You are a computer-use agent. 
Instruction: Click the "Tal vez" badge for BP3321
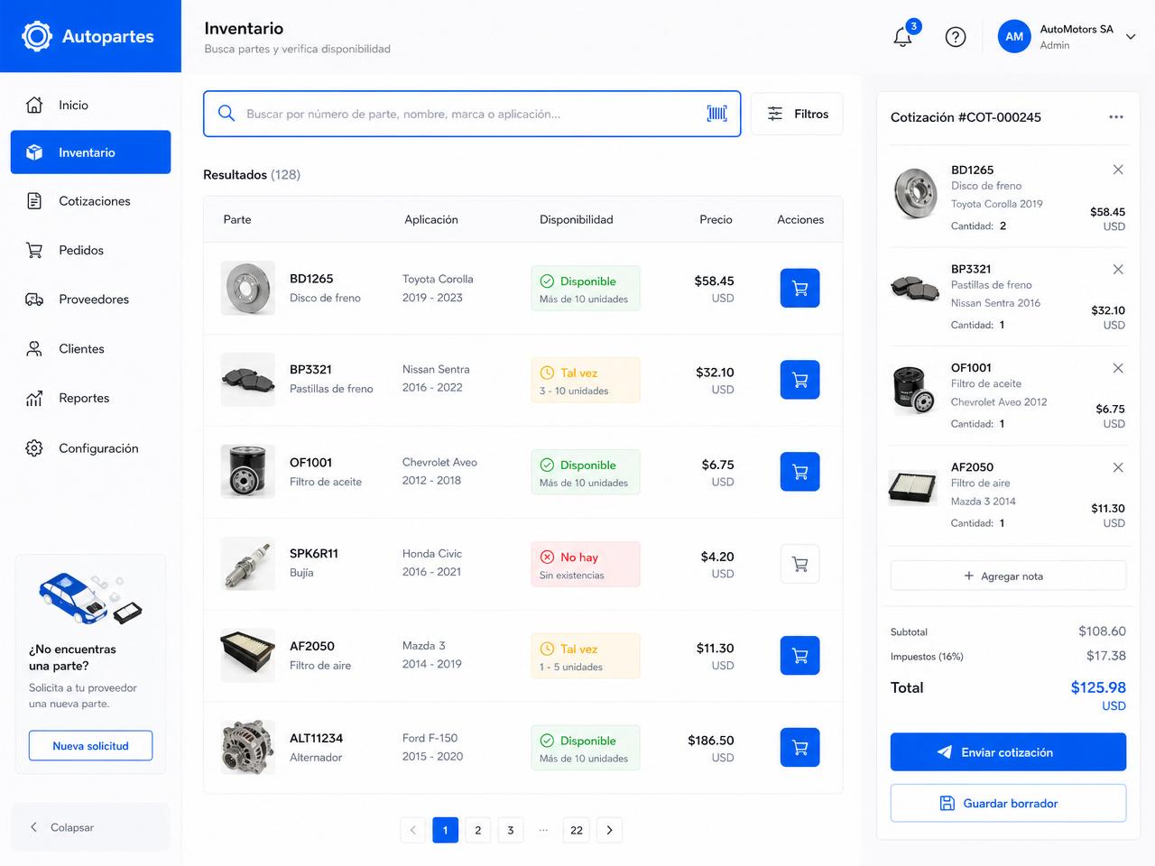click(586, 381)
